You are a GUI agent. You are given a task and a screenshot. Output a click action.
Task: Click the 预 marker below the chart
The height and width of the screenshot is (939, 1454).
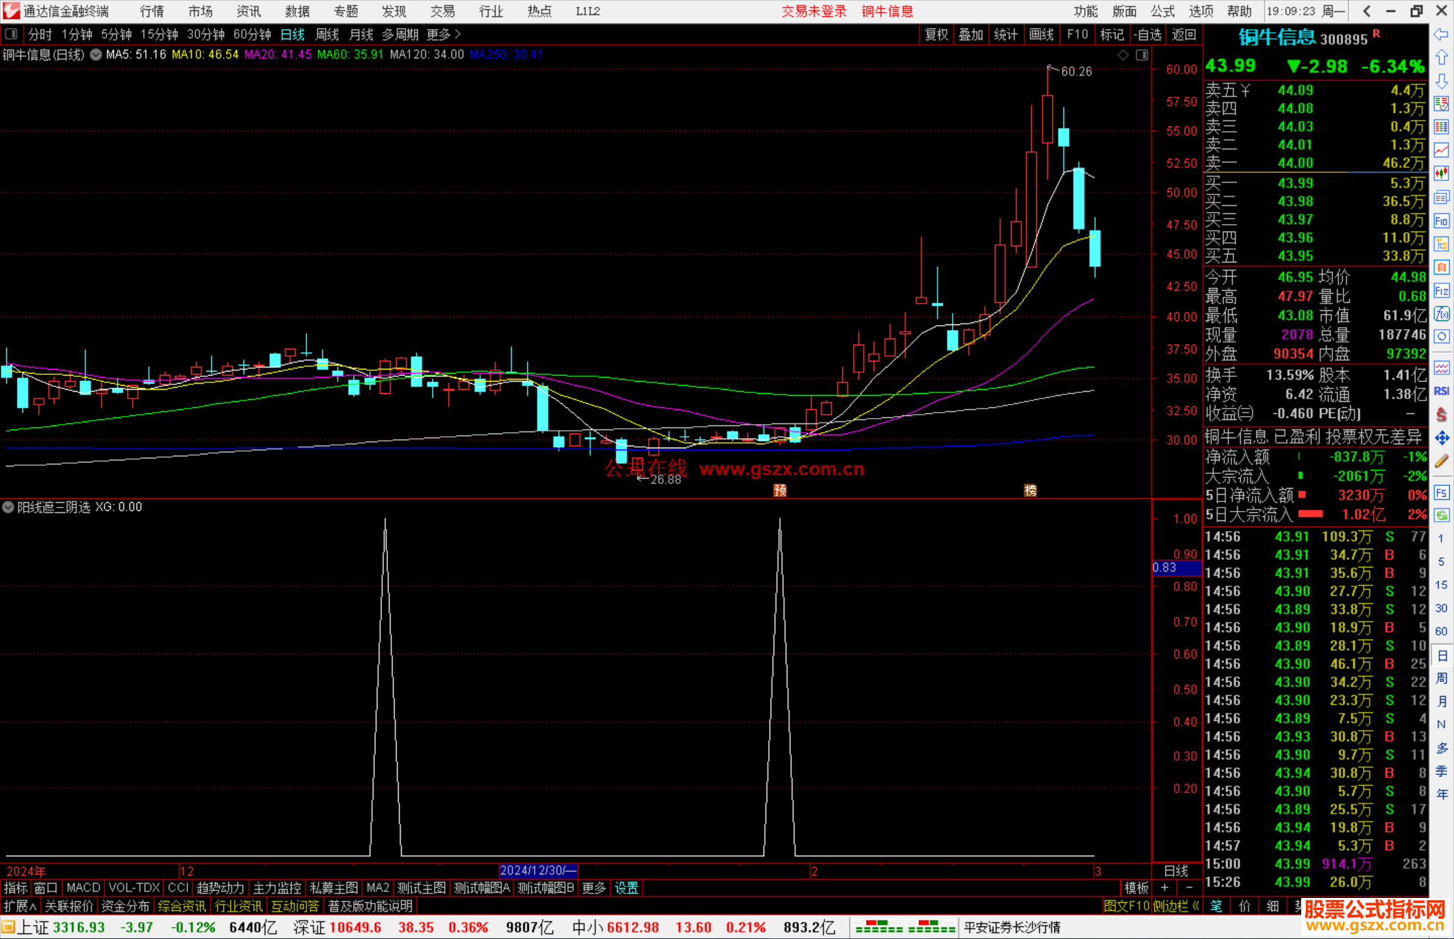coord(780,490)
